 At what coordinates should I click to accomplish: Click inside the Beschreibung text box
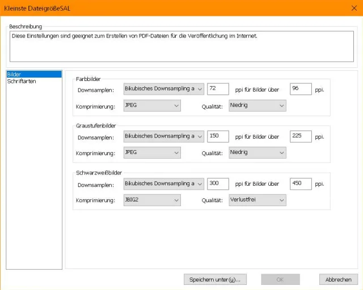point(181,46)
